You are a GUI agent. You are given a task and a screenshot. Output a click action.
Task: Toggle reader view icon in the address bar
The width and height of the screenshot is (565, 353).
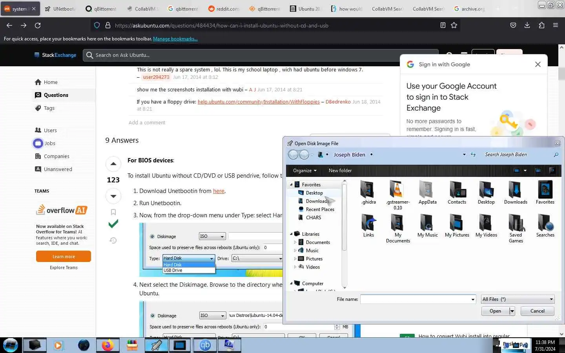tap(443, 25)
